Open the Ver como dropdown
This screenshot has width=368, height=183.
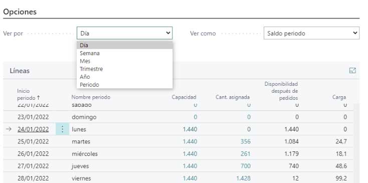(x=311, y=33)
